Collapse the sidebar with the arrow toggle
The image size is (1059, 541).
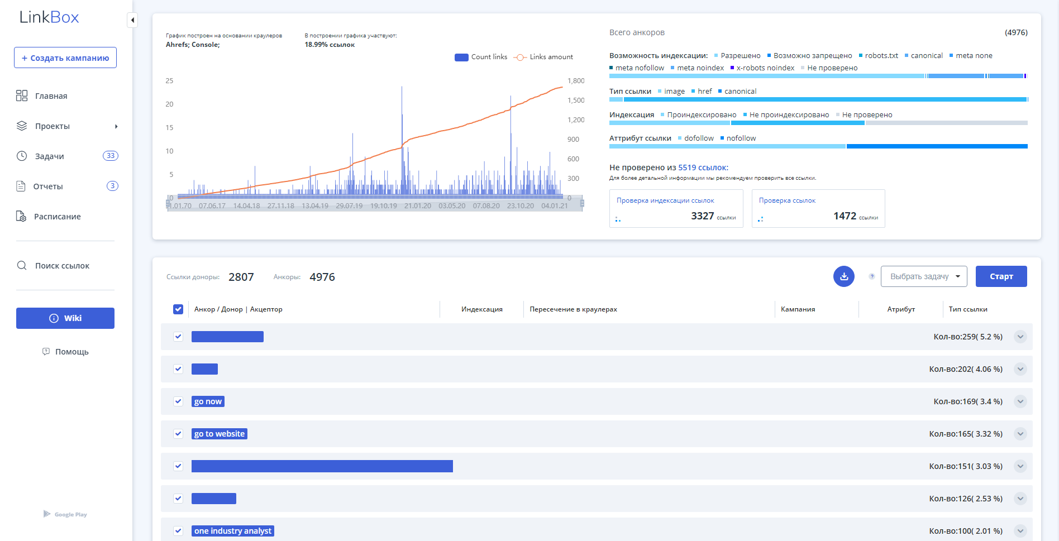[x=132, y=20]
